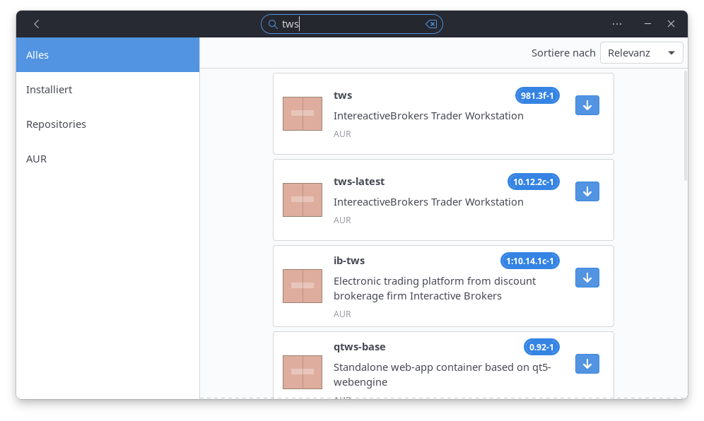Screen dimensions: 704x421
Task: Click the tws package box icon
Action: pyautogui.click(x=302, y=114)
